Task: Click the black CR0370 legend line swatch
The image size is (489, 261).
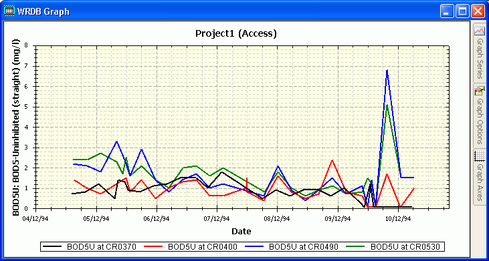Action: point(52,247)
